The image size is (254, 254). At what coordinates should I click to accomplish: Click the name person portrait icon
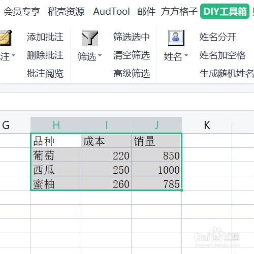[x=176, y=38]
